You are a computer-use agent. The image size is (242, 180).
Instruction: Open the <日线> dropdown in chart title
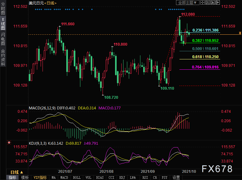(50, 3)
